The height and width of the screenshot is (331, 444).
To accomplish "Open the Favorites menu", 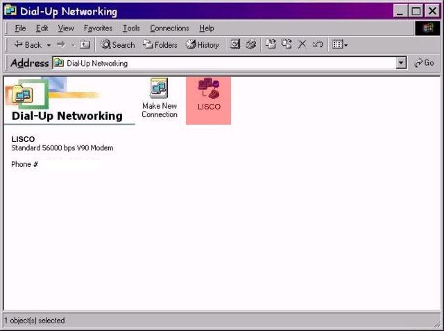I will (99, 28).
